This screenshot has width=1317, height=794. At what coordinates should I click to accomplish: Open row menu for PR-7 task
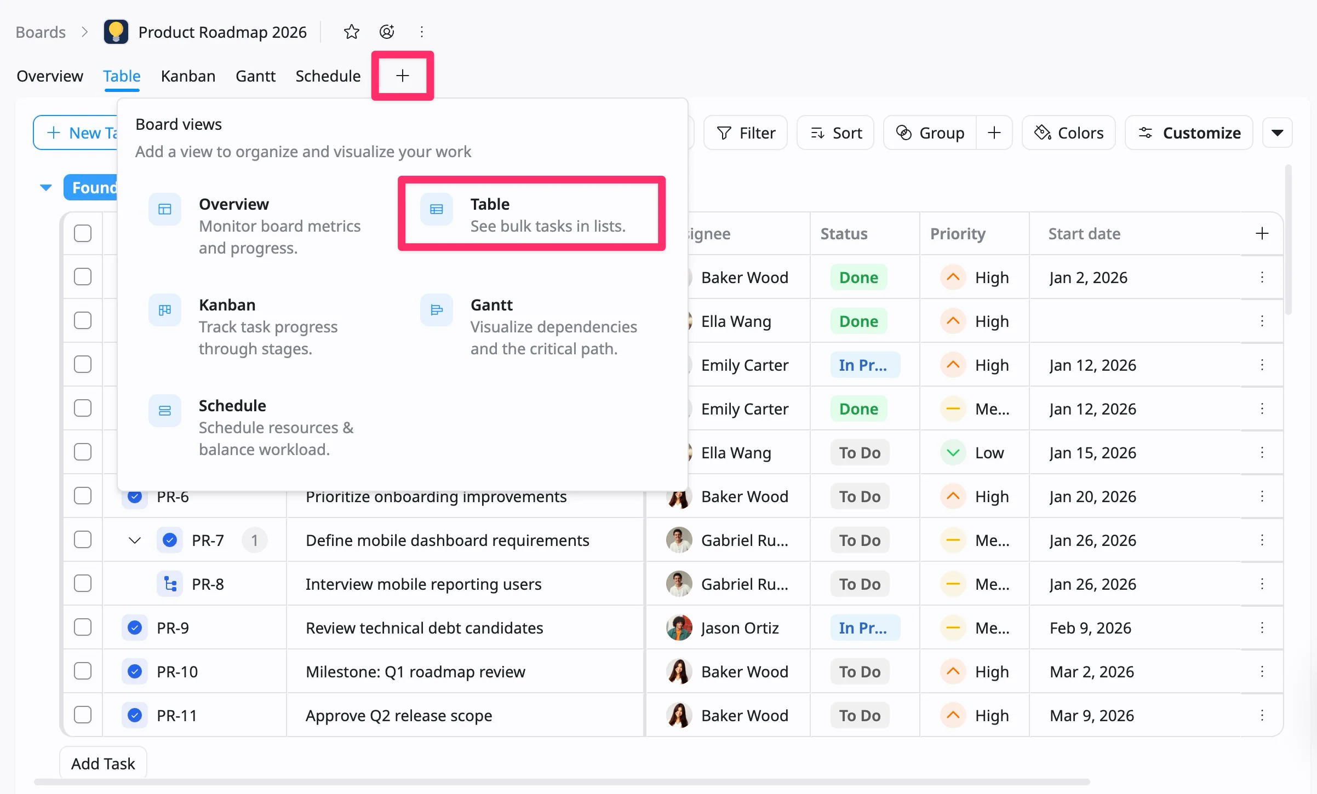1262,540
